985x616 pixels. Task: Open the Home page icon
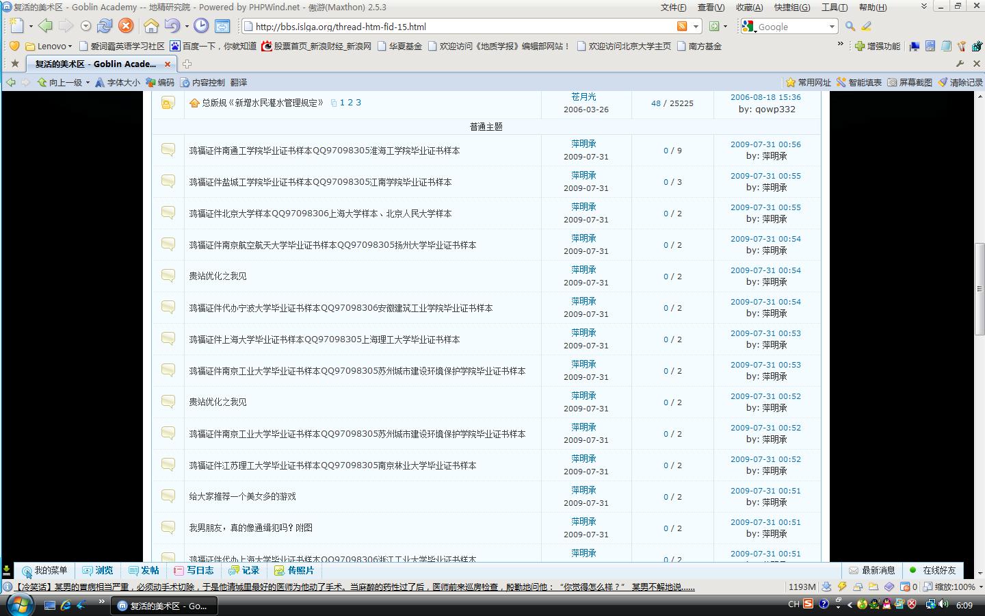coord(151,26)
